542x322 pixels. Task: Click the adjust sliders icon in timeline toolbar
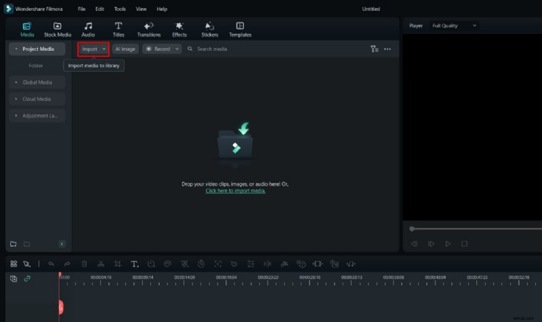pos(251,264)
